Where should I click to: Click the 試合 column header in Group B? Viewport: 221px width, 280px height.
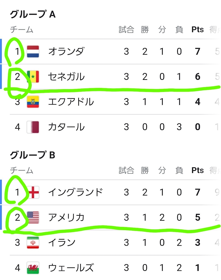pyautogui.click(x=126, y=170)
